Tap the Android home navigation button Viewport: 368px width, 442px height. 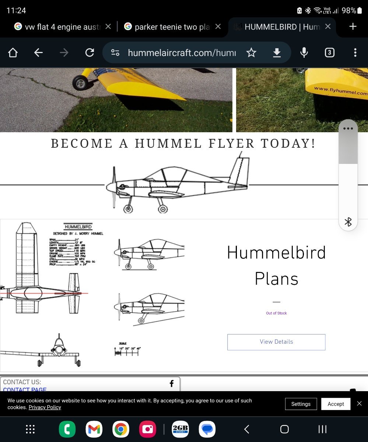pos(284,429)
